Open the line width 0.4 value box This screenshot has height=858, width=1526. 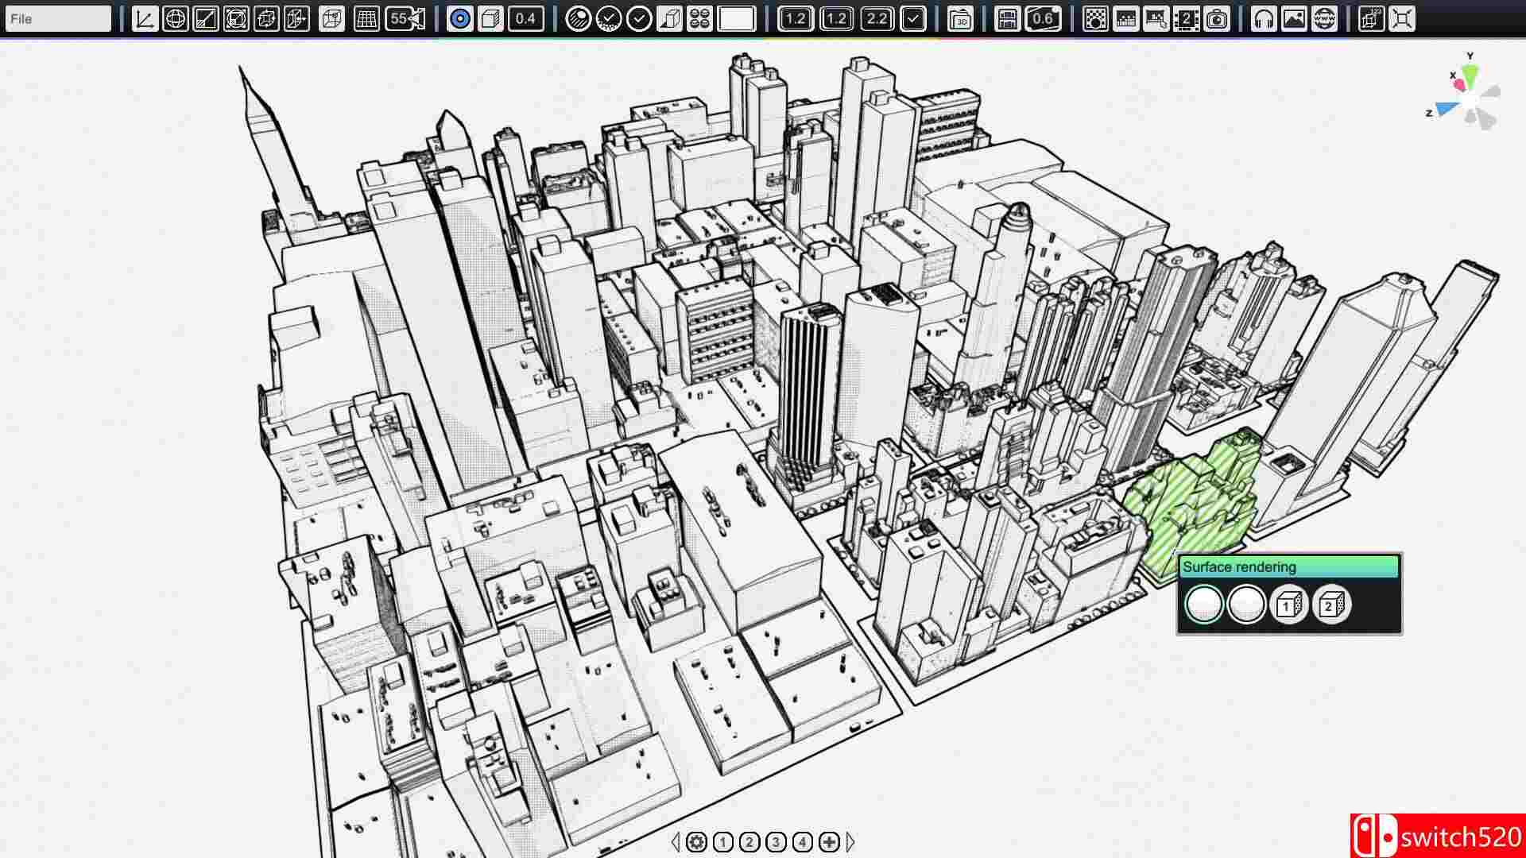click(x=525, y=18)
